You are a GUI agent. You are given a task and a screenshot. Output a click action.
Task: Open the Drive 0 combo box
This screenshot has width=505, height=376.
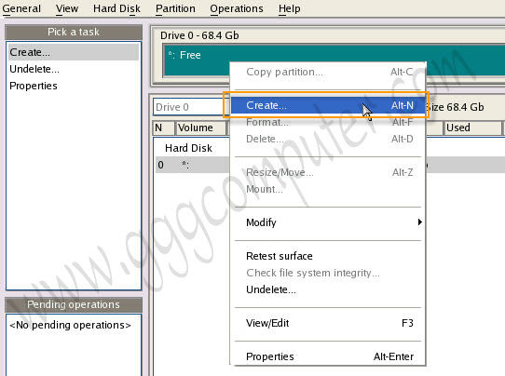click(191, 107)
